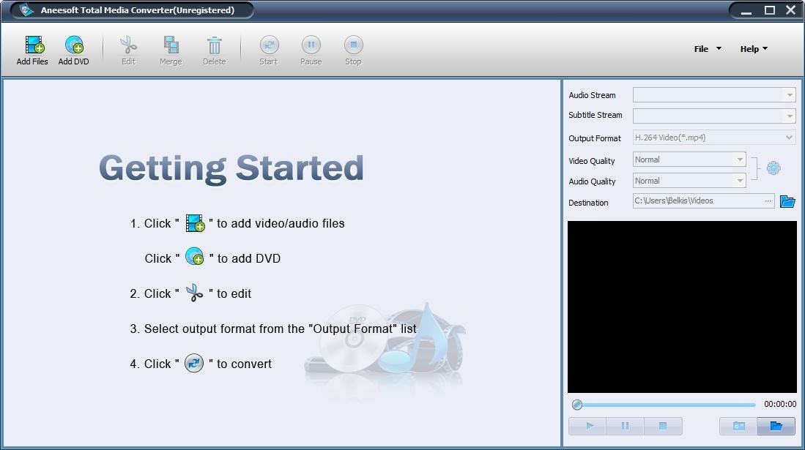Click the Start conversion icon
Image resolution: width=805 pixels, height=450 pixels.
268,45
